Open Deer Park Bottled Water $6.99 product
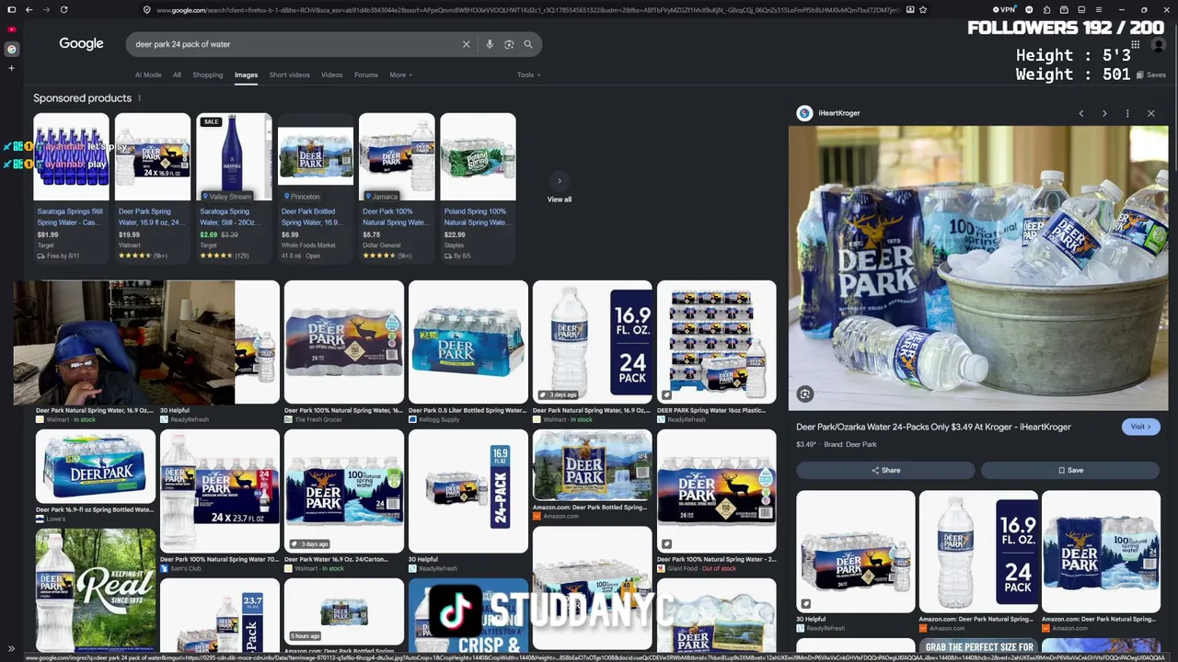 (x=316, y=188)
